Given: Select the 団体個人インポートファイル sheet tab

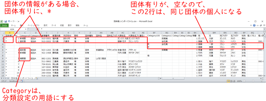Looking at the screenshot, I should pyautogui.click(x=22, y=78).
